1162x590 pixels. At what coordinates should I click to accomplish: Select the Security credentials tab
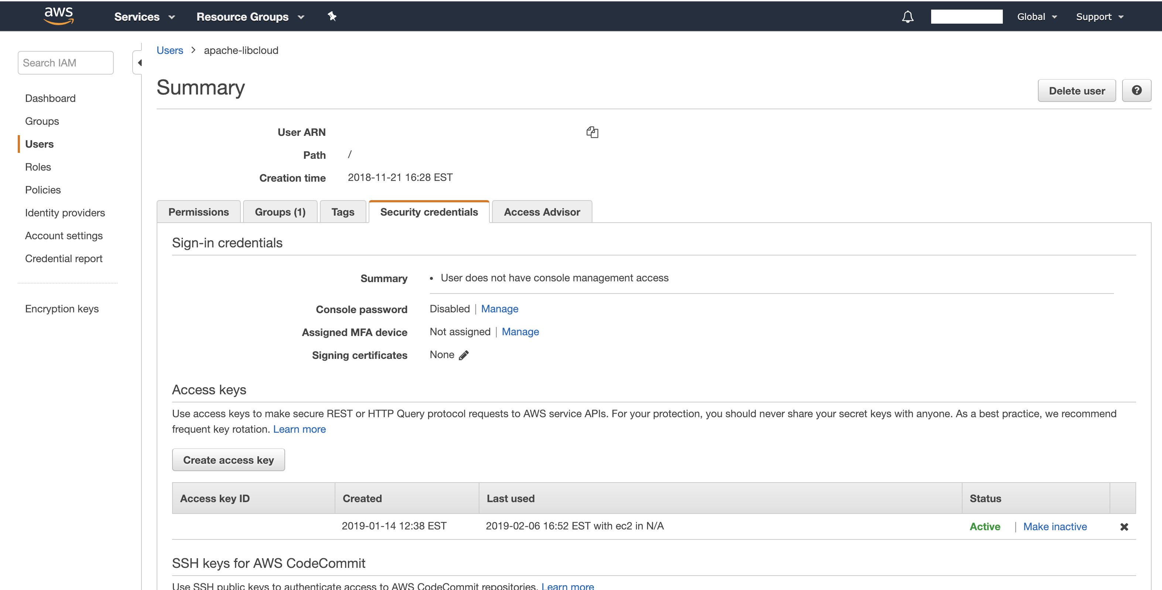(429, 212)
